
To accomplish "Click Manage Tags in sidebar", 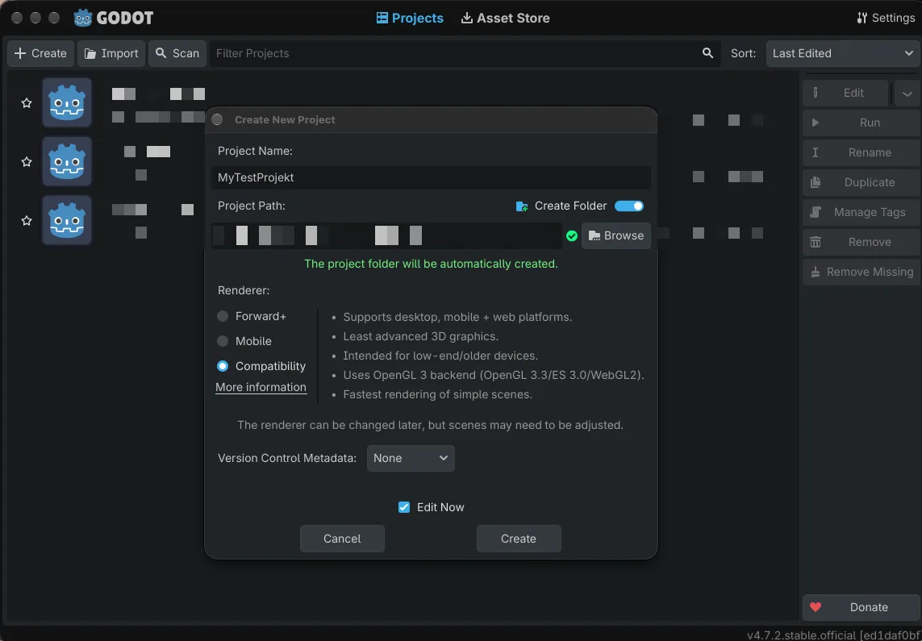I will [862, 212].
